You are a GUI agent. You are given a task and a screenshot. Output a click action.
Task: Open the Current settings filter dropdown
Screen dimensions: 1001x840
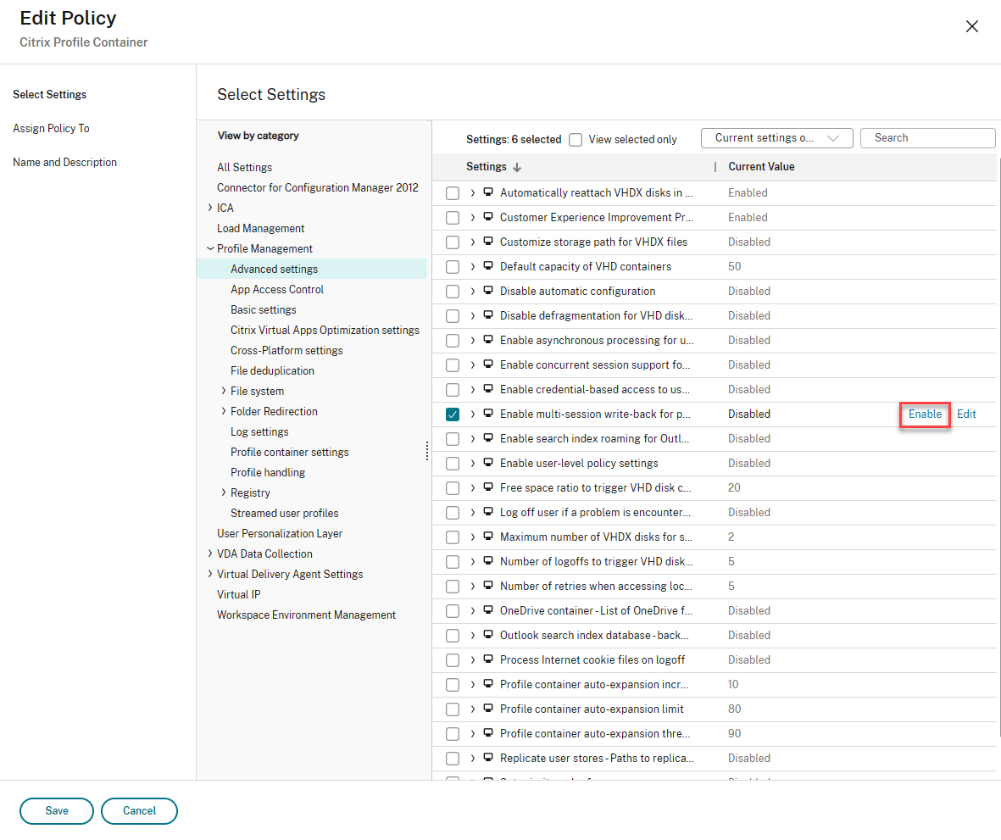pos(776,138)
